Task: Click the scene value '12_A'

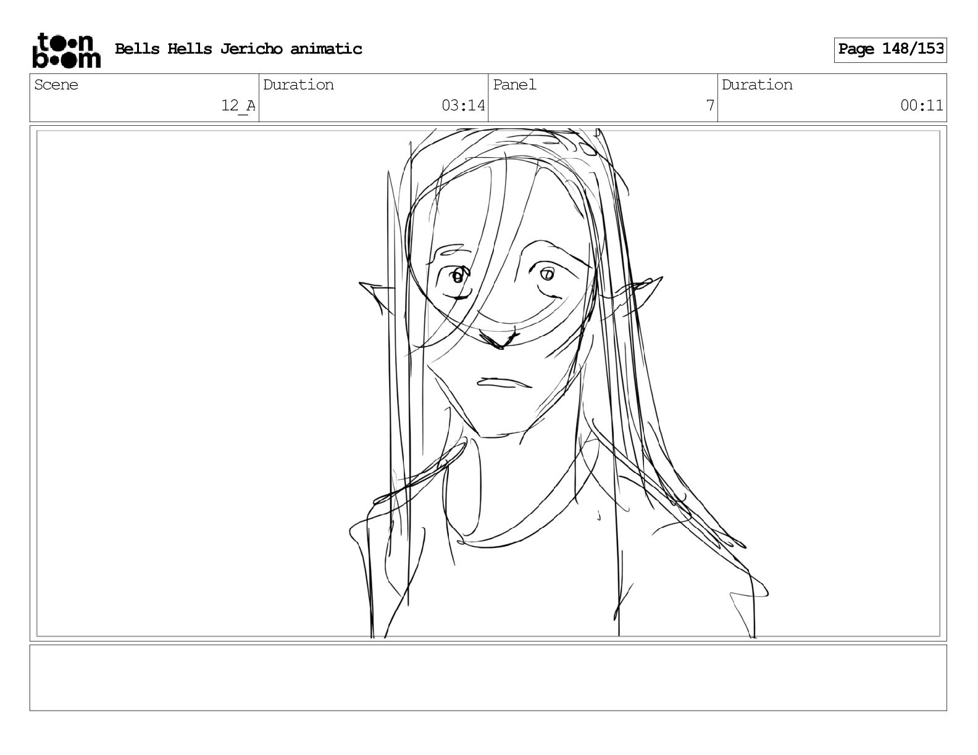Action: [238, 105]
